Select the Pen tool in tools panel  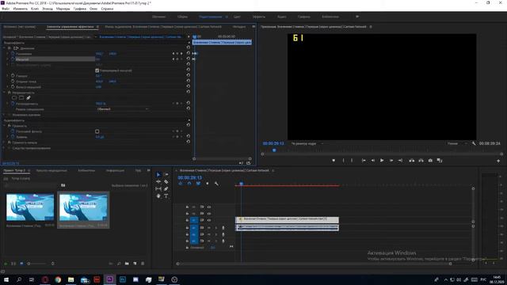tap(166, 188)
